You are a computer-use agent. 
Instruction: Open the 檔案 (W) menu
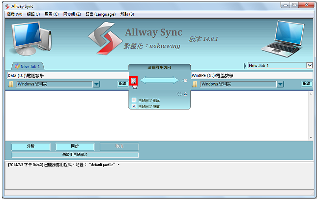(x=15, y=14)
